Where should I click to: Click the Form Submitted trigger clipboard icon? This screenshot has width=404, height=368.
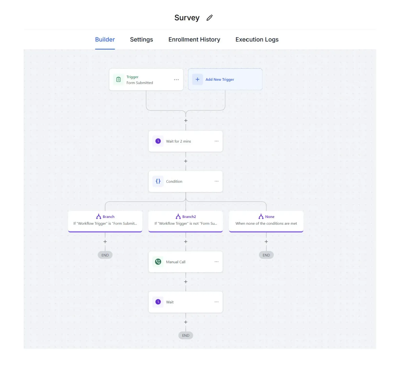(119, 80)
